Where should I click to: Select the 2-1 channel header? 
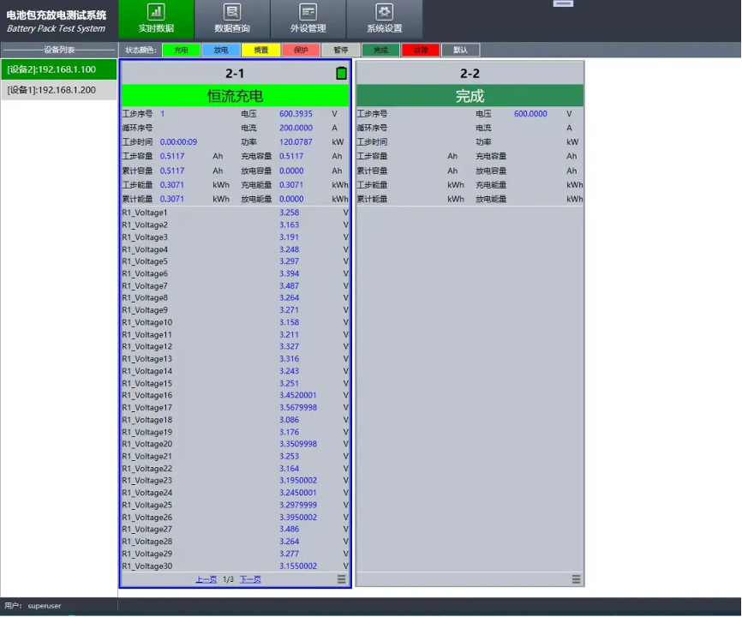[x=234, y=74]
